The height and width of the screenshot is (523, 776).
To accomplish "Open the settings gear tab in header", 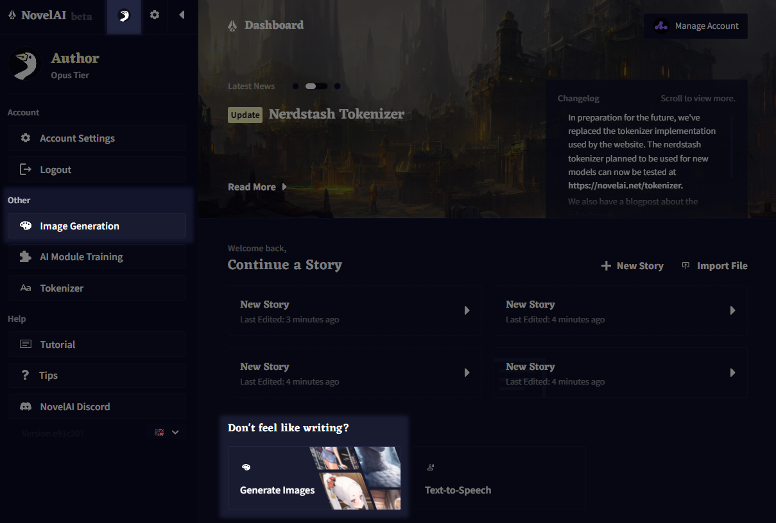I will [x=155, y=15].
